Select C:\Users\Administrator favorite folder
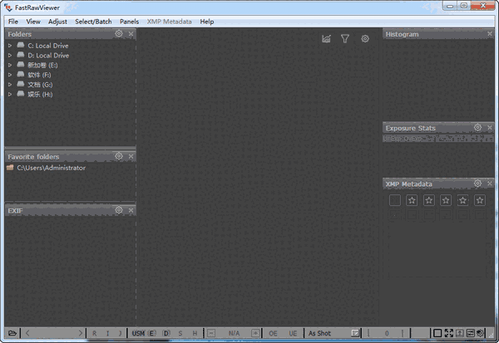This screenshot has height=343, width=499. coord(51,168)
